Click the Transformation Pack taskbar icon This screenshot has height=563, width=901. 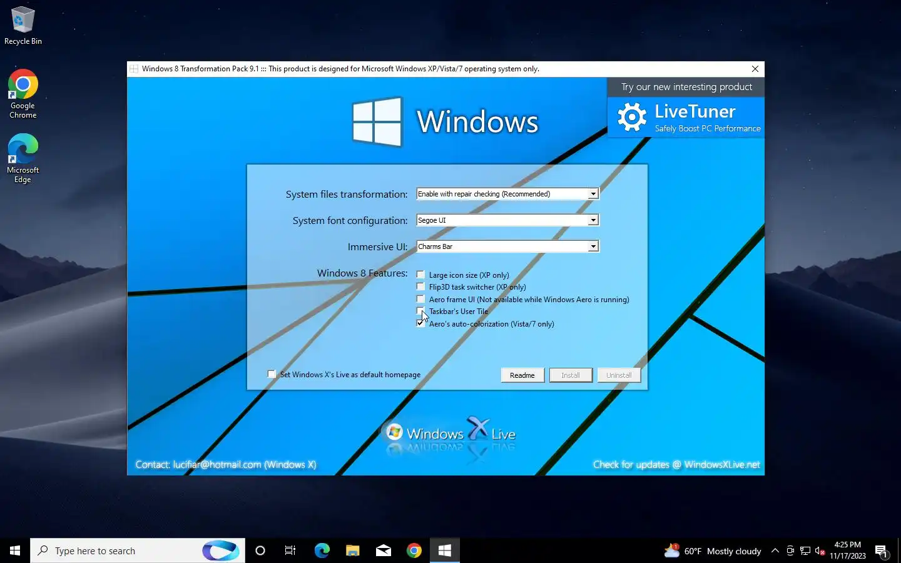[445, 550]
